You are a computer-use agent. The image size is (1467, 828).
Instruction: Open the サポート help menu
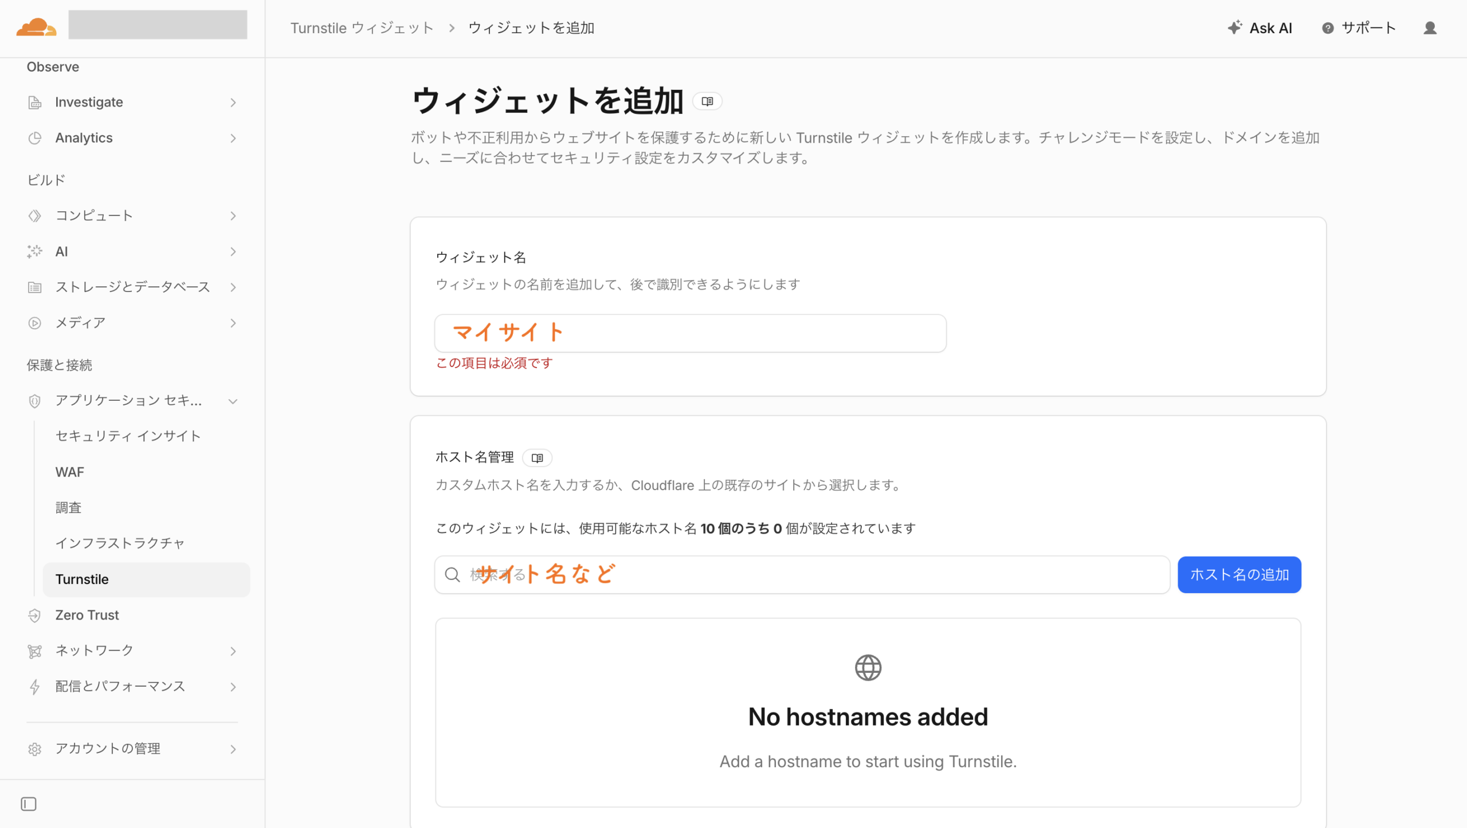click(x=1359, y=28)
